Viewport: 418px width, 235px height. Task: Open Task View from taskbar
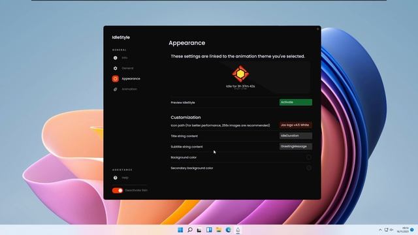point(199,230)
